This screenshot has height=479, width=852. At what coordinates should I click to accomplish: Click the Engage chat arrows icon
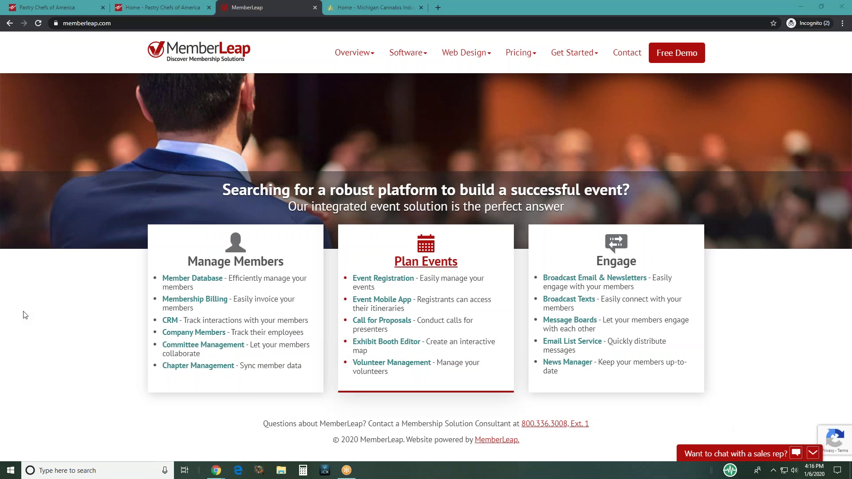point(616,243)
